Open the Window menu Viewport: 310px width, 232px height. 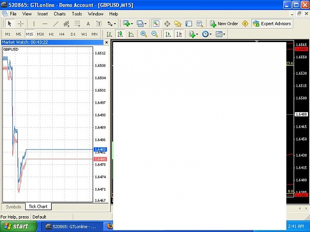tap(96, 14)
